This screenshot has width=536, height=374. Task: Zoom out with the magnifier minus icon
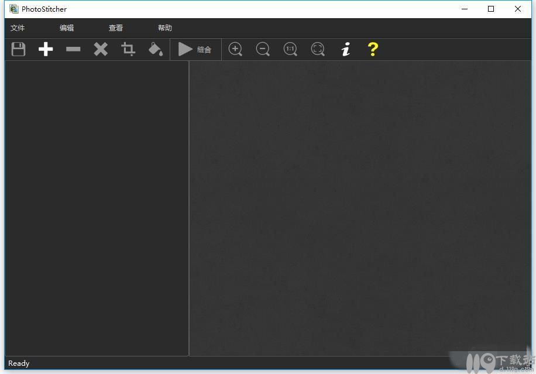(263, 49)
